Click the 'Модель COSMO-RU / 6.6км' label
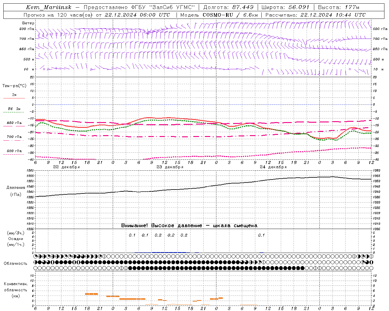The width and height of the screenshot is (389, 311). (219, 15)
